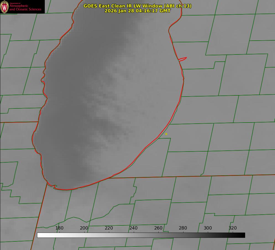Viewport: 275px width, 250px height.
Task: Click the middle of the grayscale colorbar
Action: click(141, 235)
